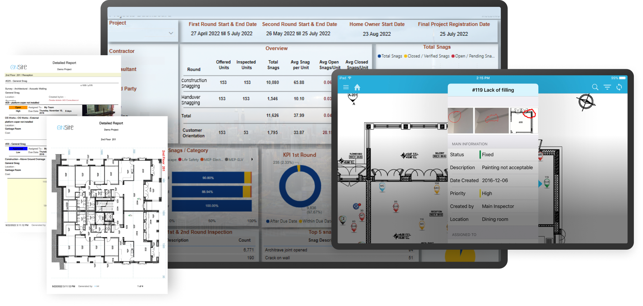Click the Inspected Units column header
The image size is (643, 306).
(x=246, y=65)
